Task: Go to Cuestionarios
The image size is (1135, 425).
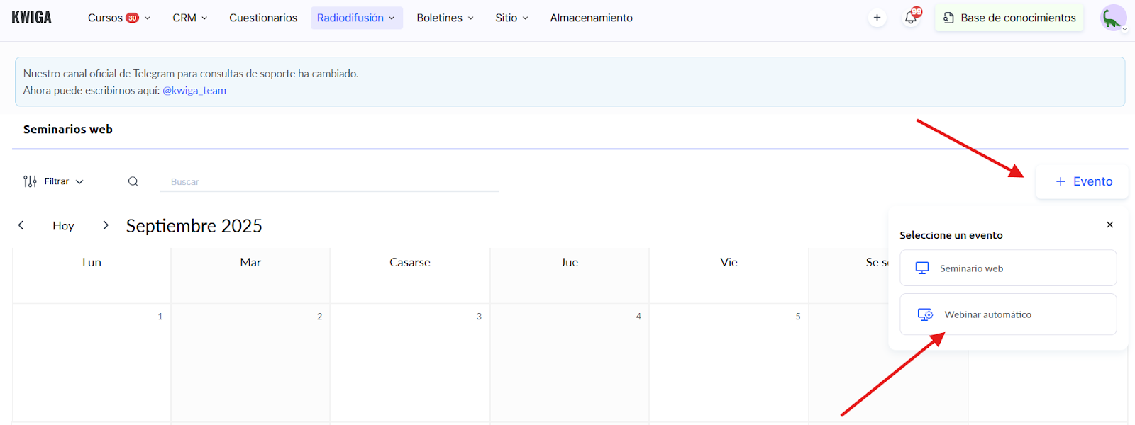Action: pos(263,18)
